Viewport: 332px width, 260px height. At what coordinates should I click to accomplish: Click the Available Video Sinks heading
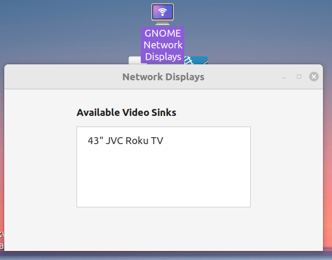pos(126,112)
